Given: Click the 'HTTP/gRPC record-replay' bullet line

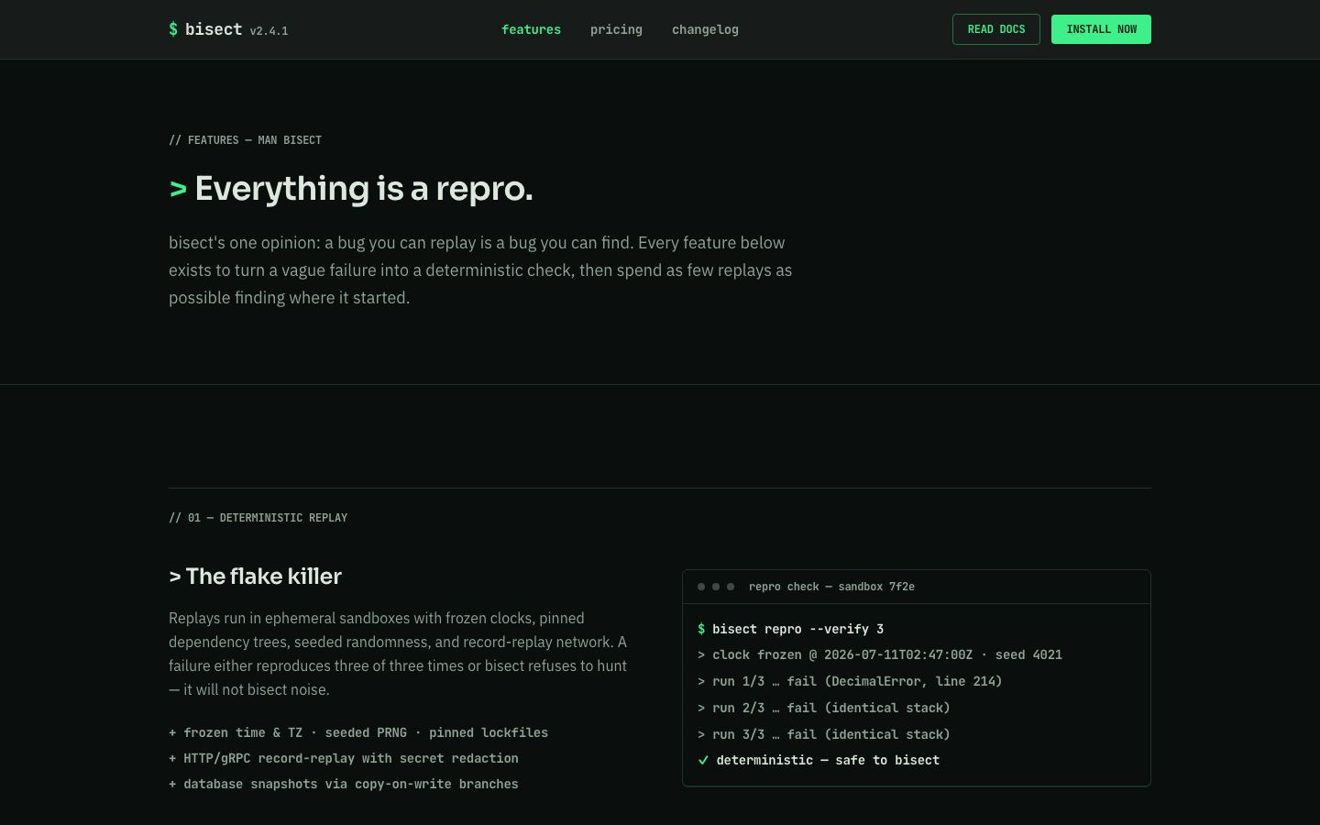Looking at the screenshot, I should tap(344, 758).
